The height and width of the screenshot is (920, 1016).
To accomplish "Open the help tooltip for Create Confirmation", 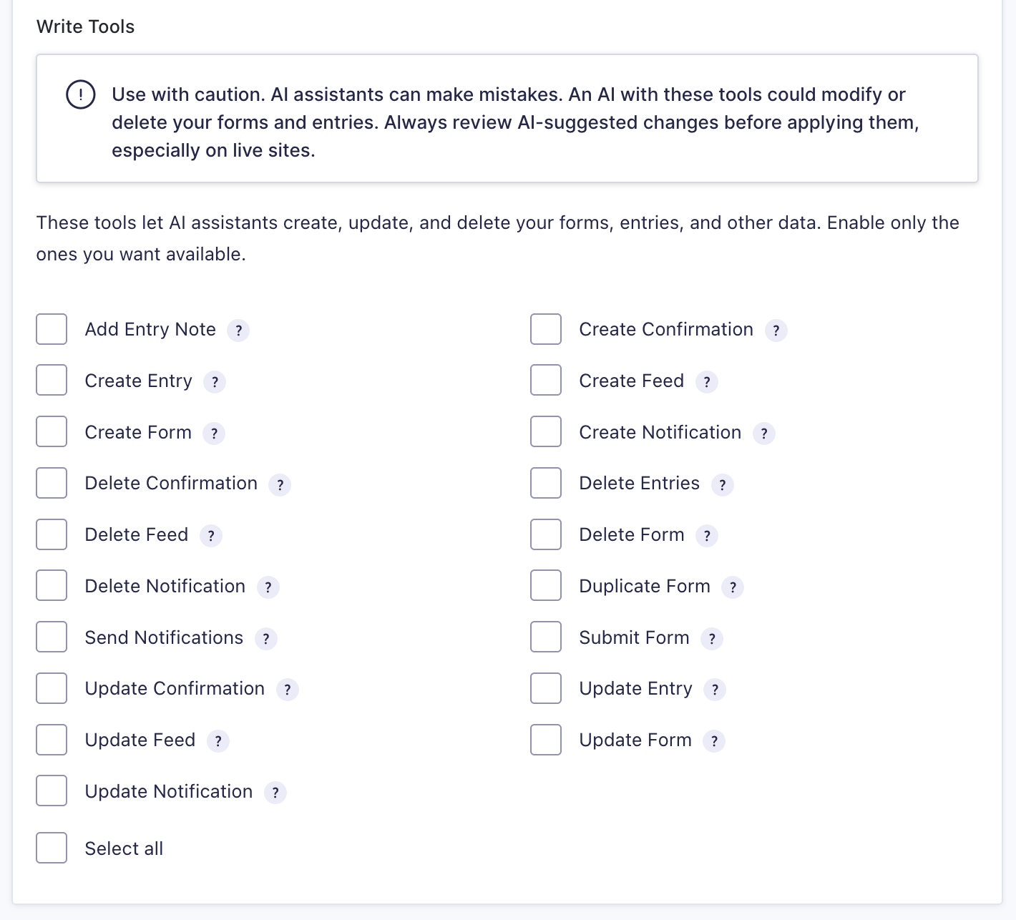I will 776,331.
